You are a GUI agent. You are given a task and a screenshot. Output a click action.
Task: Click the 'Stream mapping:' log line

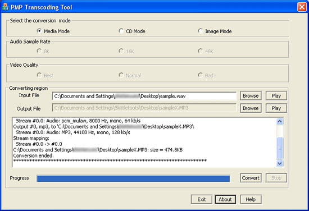point(31,138)
